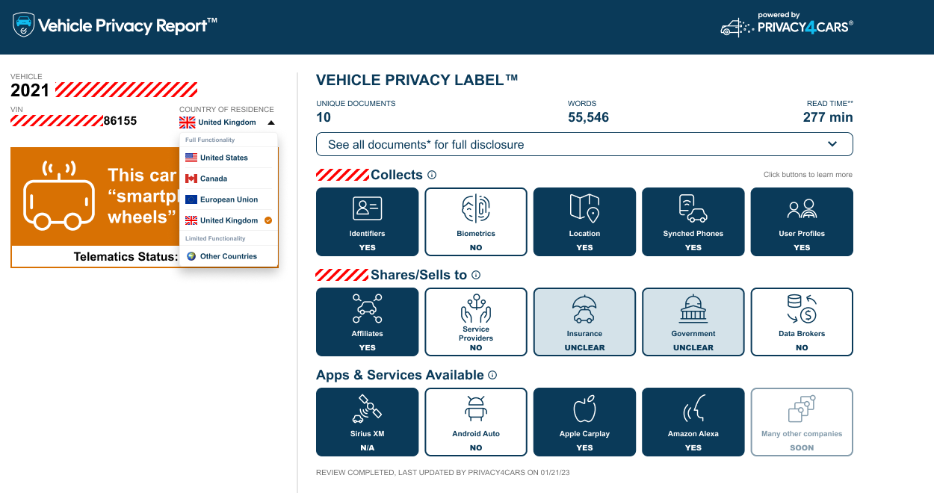
Task: Click the Vehicle Privacy Report title
Action: 127,26
